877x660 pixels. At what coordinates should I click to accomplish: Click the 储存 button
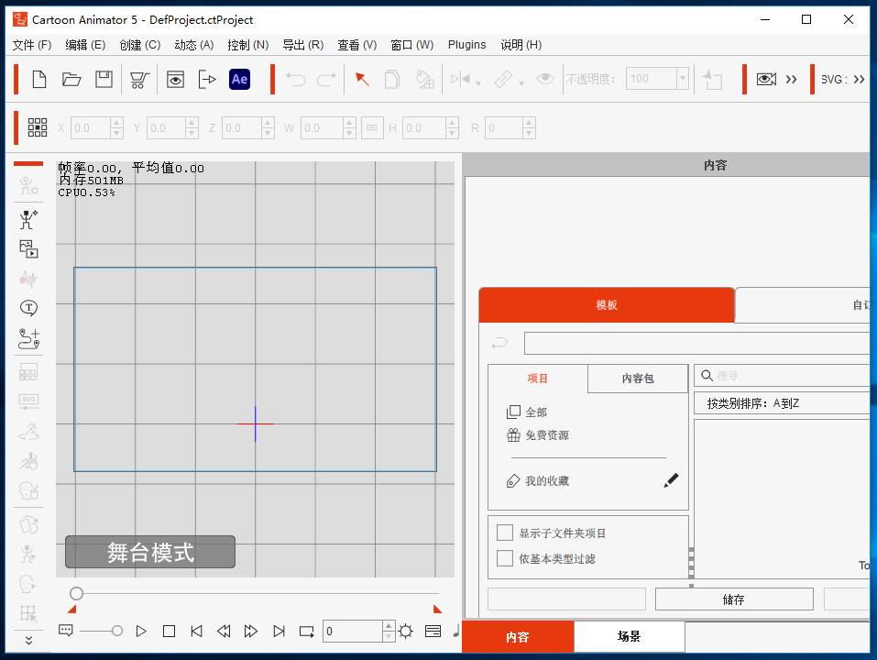pyautogui.click(x=734, y=599)
